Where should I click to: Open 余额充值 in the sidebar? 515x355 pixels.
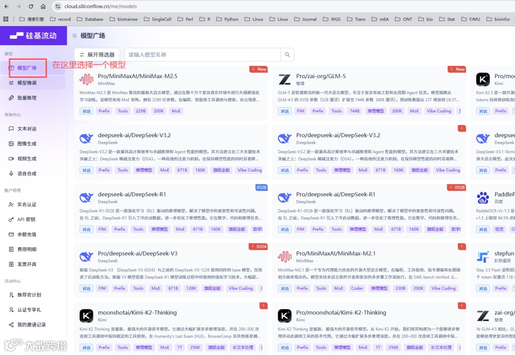tap(33, 234)
